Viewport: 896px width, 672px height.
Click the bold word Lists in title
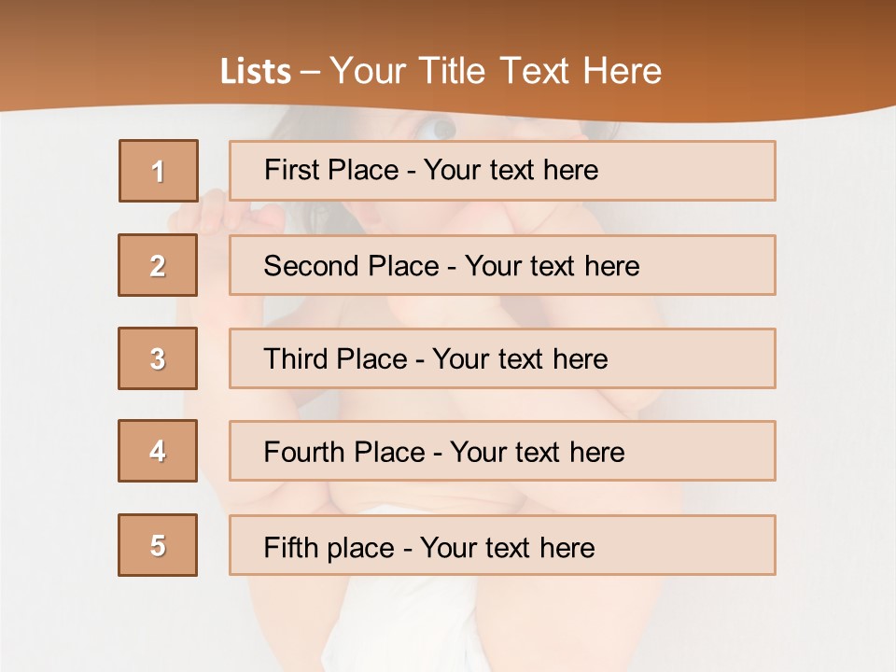pyautogui.click(x=256, y=72)
